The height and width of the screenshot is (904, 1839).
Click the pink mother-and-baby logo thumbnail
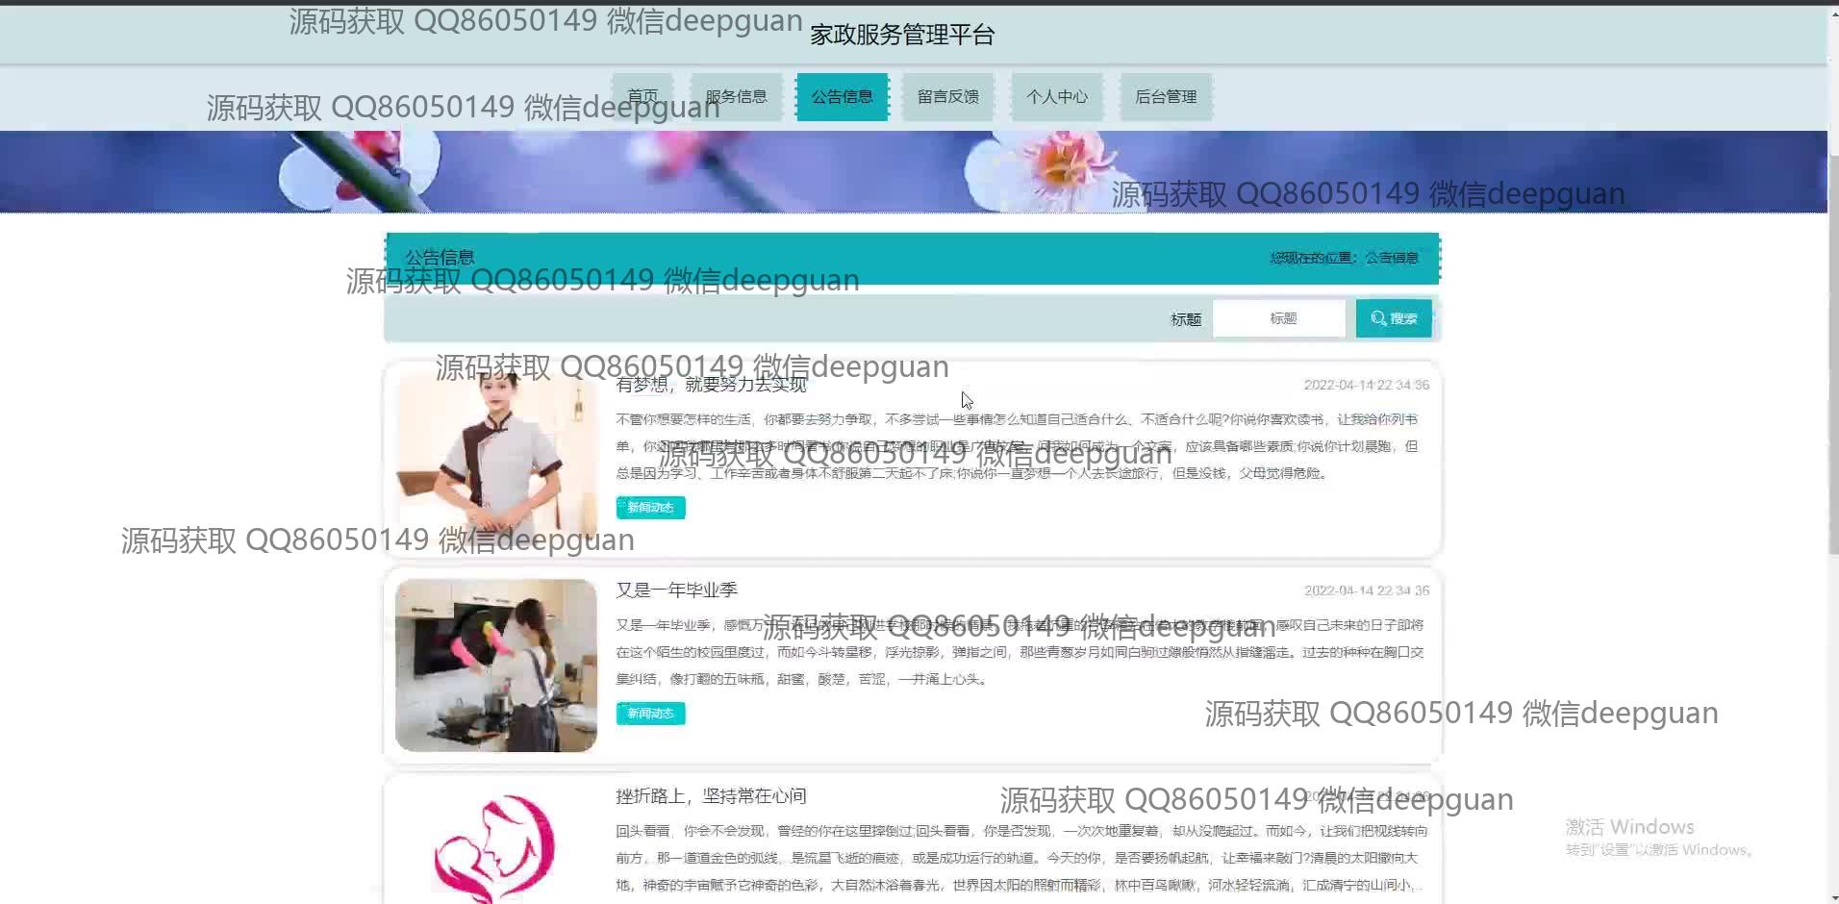(496, 844)
